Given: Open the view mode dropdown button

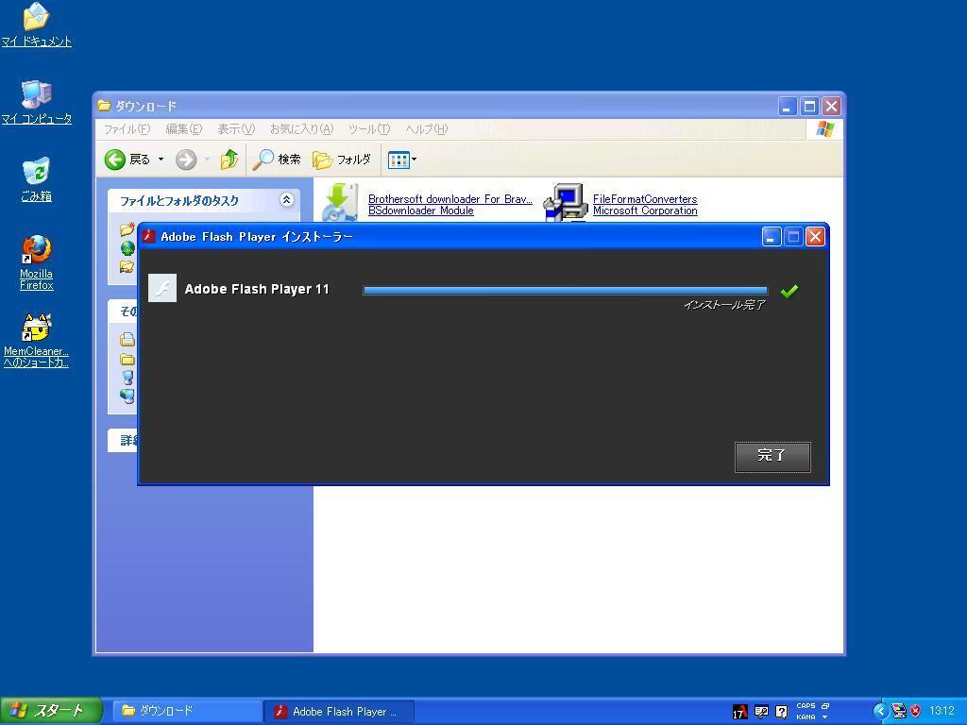Looking at the screenshot, I should click(402, 160).
